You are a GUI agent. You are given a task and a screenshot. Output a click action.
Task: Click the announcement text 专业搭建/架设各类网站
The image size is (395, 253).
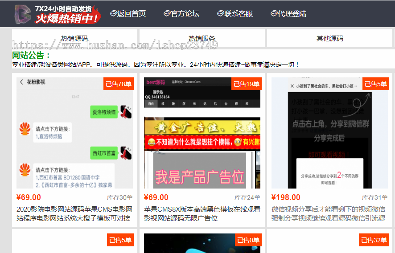pyautogui.click(x=156, y=64)
